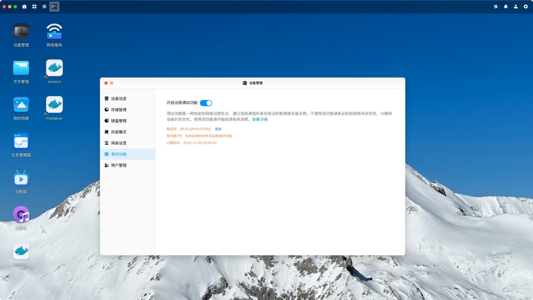Switch to 存储管理 in the sidebar
The image size is (533, 300).
118,110
